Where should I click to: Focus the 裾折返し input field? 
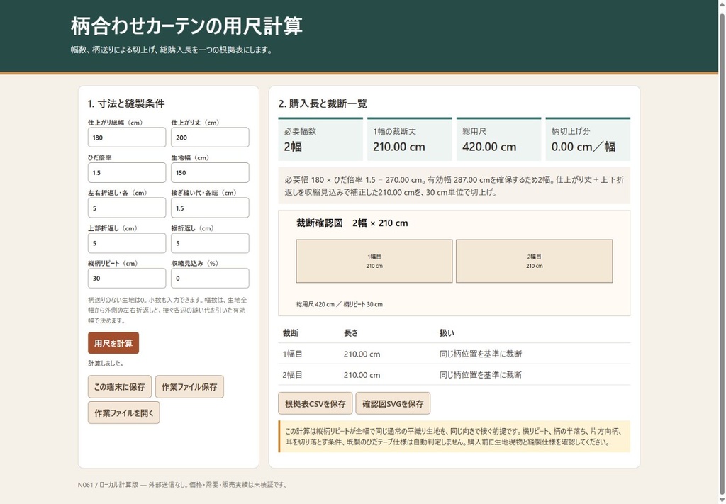(x=210, y=243)
